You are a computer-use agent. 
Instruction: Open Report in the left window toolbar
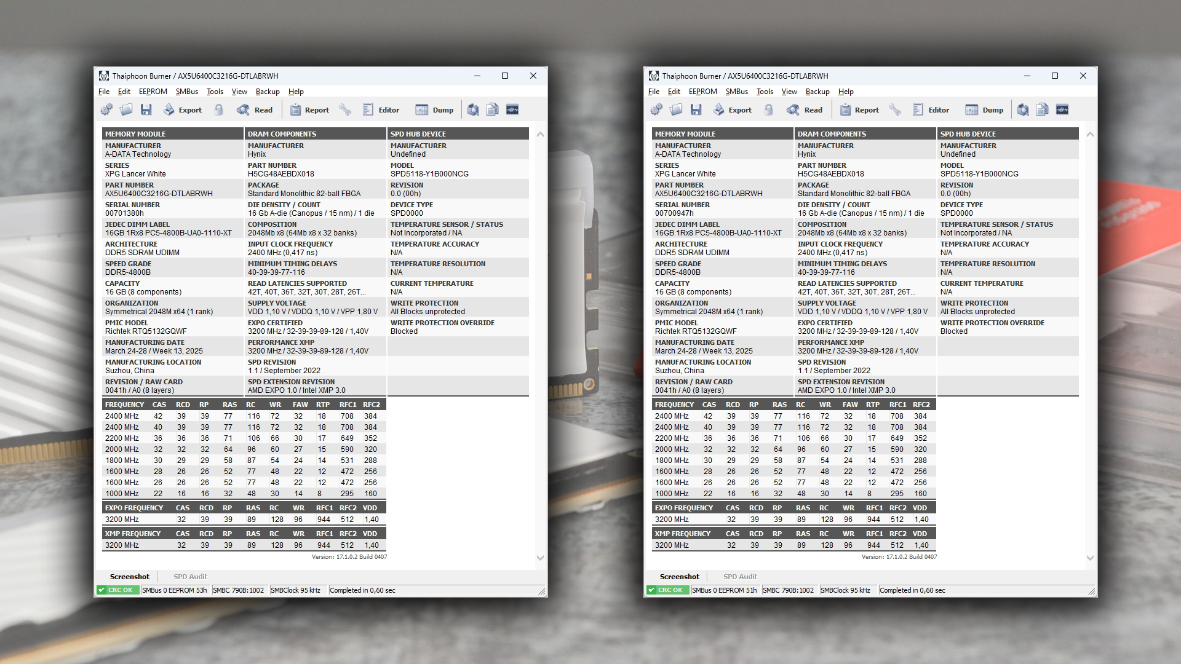(309, 109)
